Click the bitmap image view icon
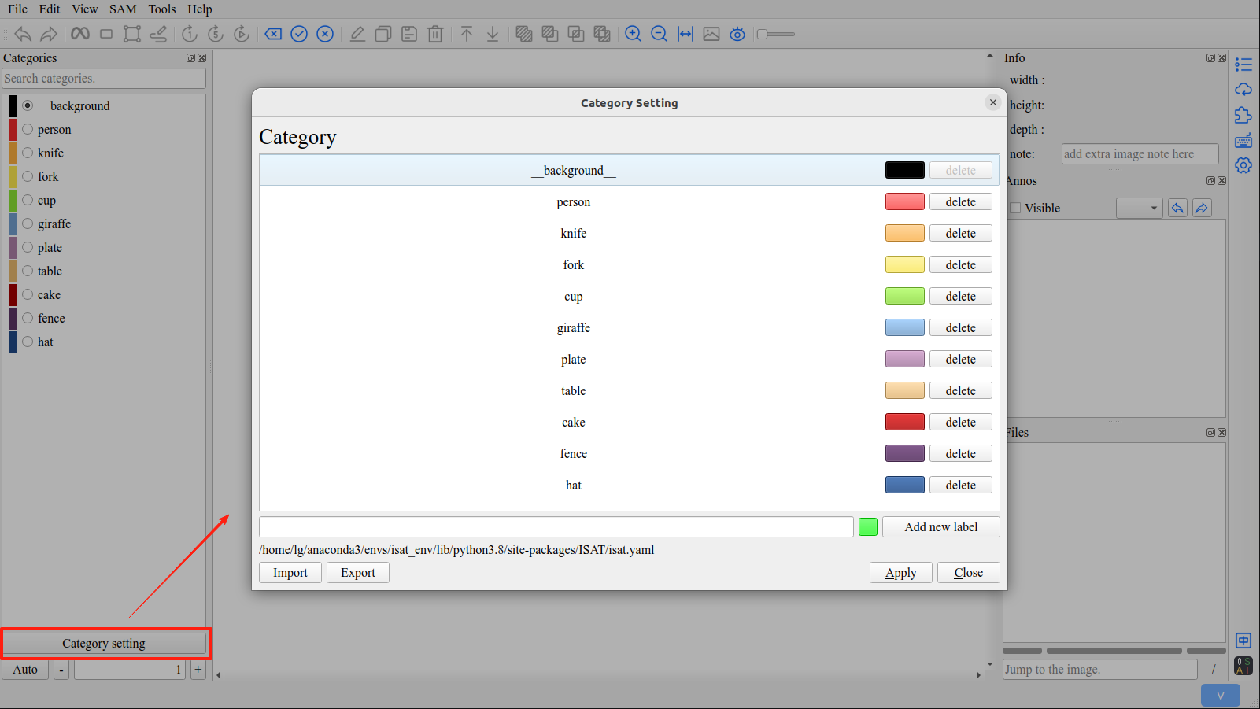Screen dimensions: 1260x709 click(x=711, y=34)
